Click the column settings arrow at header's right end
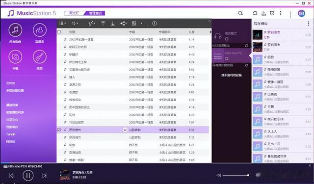314x184 pixels. [210, 32]
